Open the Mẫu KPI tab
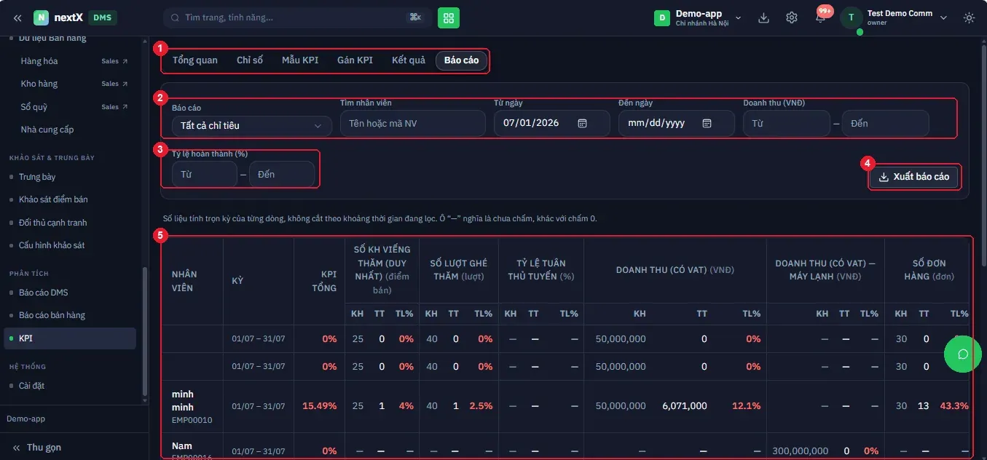Image resolution: width=987 pixels, height=460 pixels. tap(300, 60)
